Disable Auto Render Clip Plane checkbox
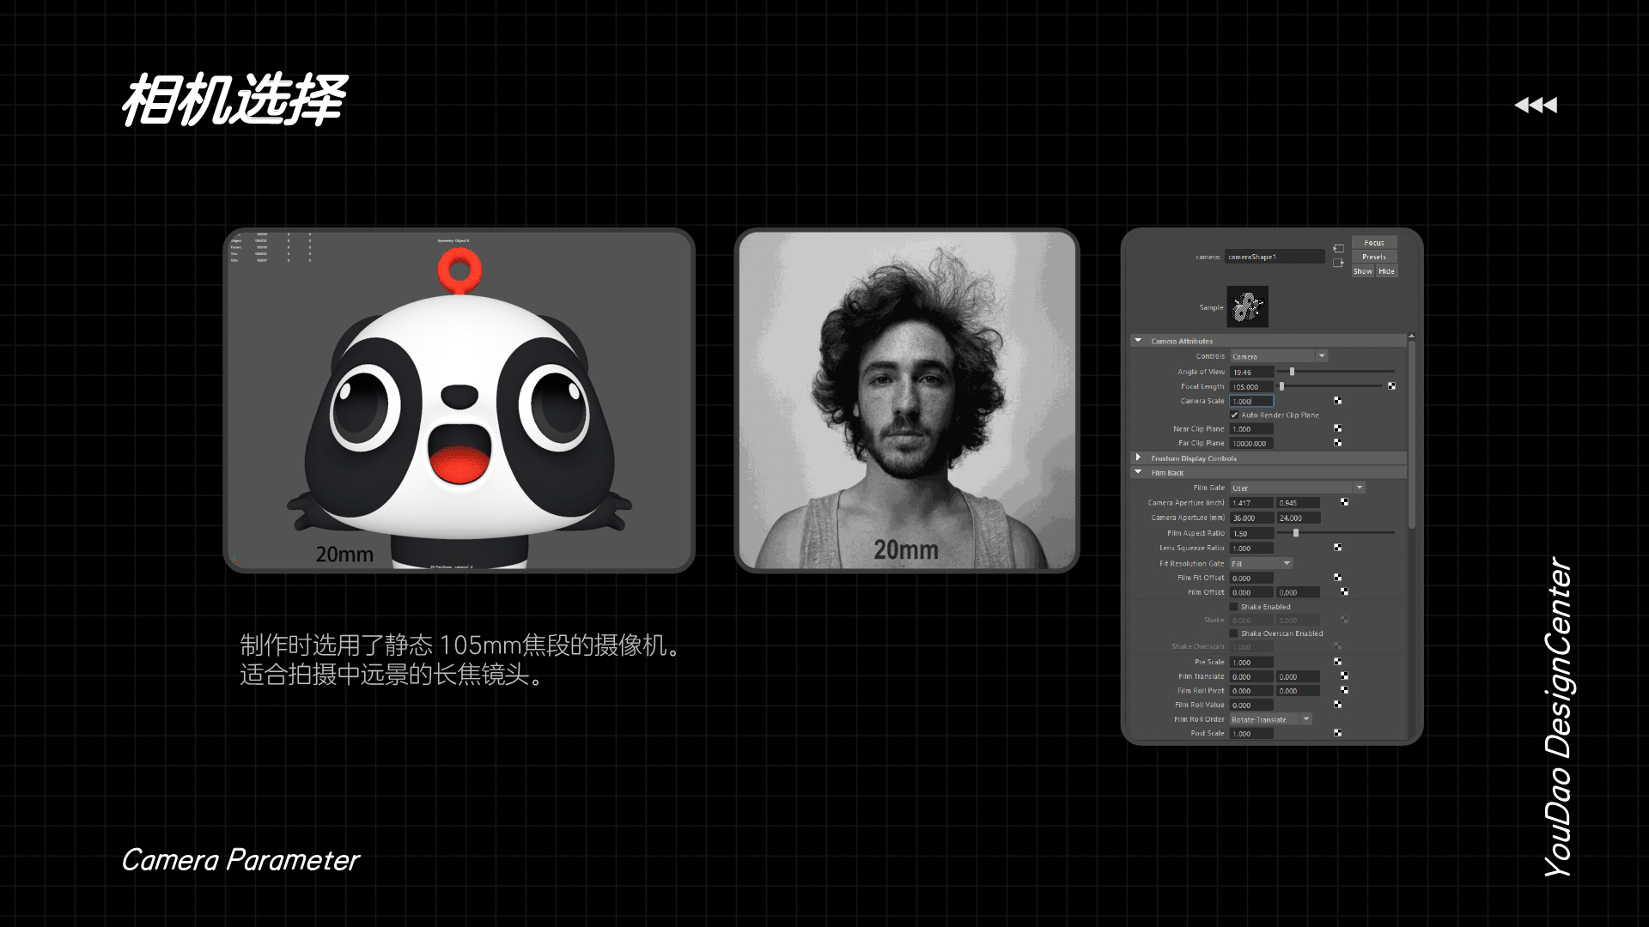The height and width of the screenshot is (927, 1649). coord(1234,415)
